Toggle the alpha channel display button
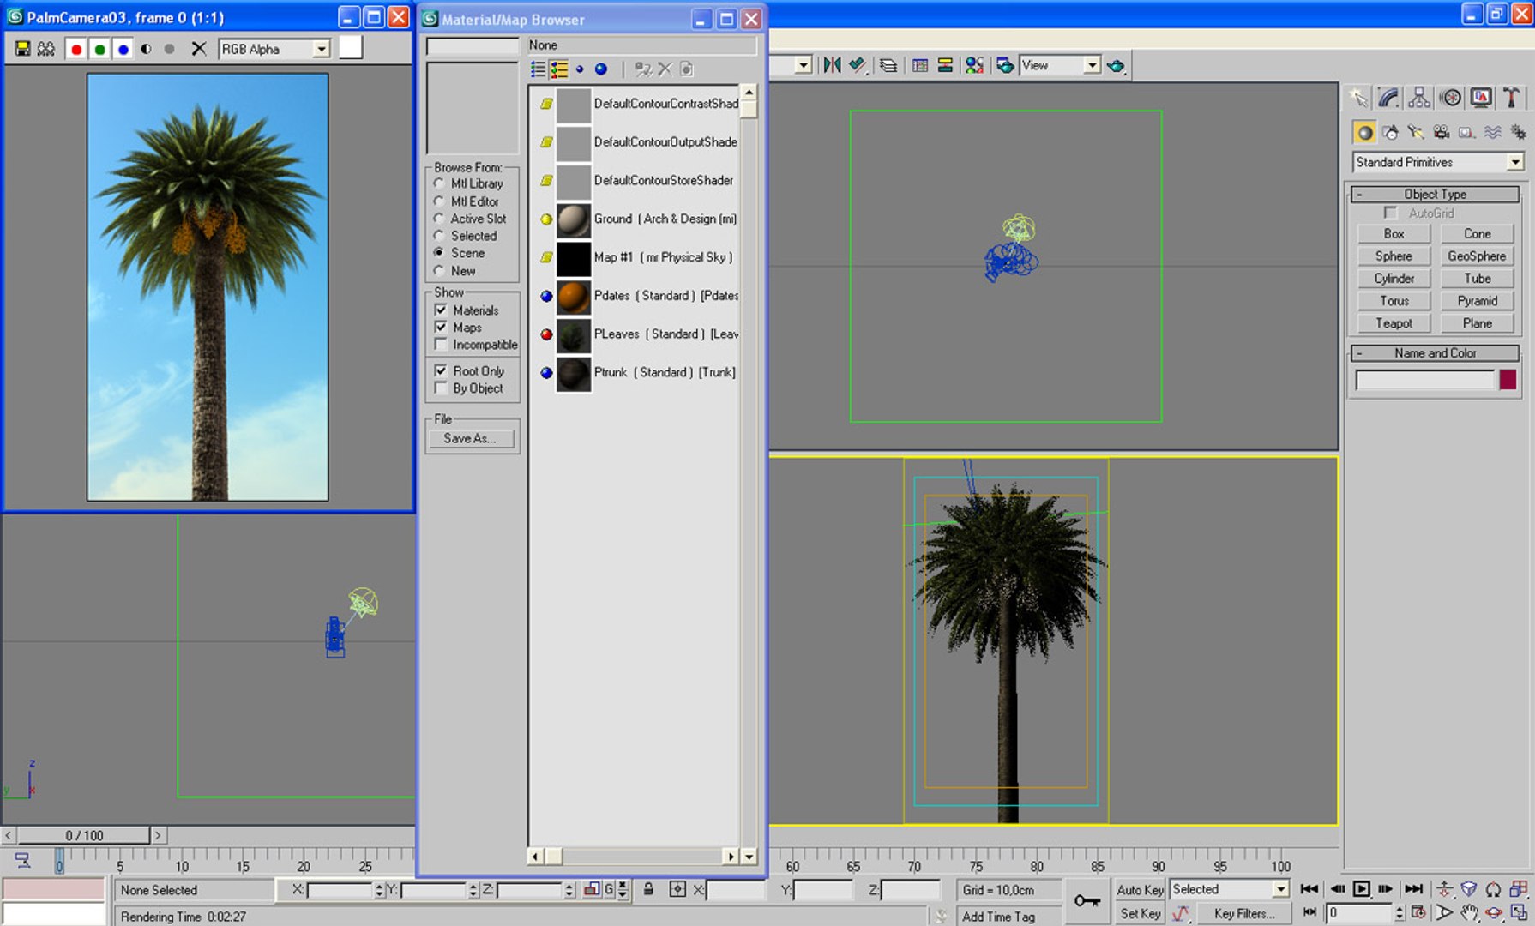 pyautogui.click(x=146, y=49)
